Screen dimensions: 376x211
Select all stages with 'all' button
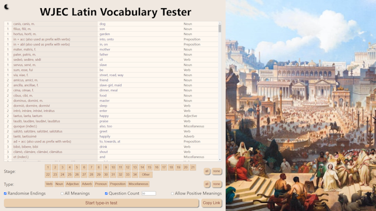207,171
